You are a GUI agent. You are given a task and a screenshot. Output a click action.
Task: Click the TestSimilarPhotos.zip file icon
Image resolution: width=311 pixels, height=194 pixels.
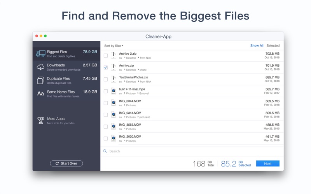114,79
